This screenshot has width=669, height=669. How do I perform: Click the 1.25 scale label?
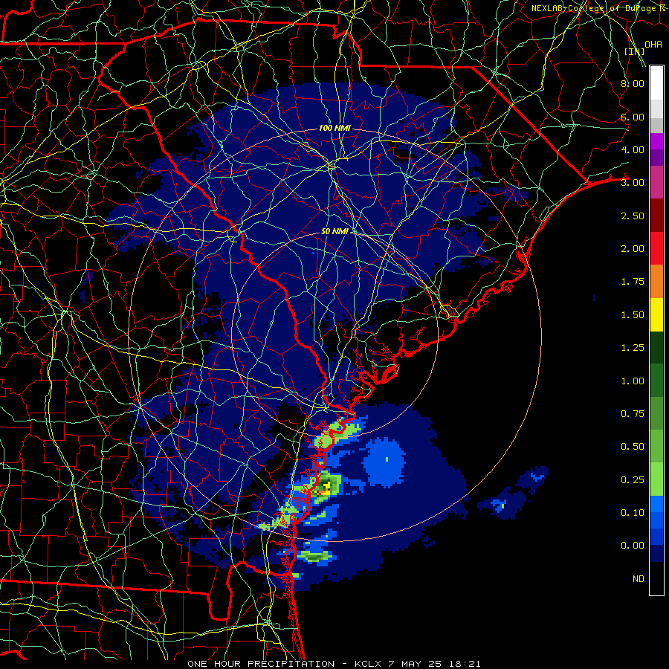(x=633, y=348)
